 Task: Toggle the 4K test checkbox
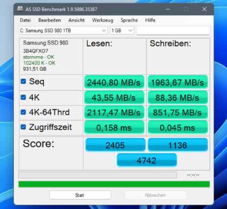point(23,97)
